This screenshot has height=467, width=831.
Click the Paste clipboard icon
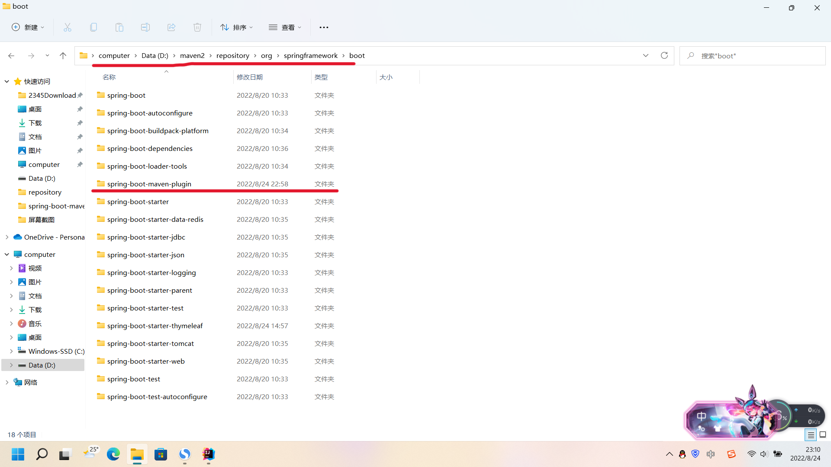(119, 27)
